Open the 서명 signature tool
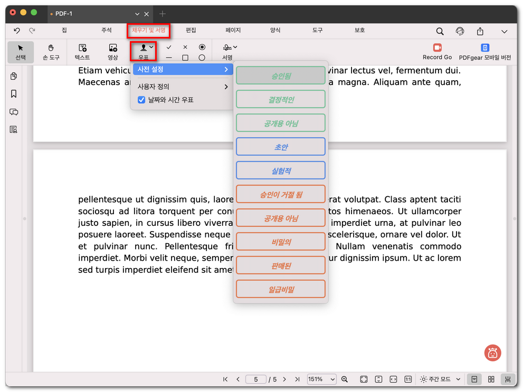 [x=228, y=52]
